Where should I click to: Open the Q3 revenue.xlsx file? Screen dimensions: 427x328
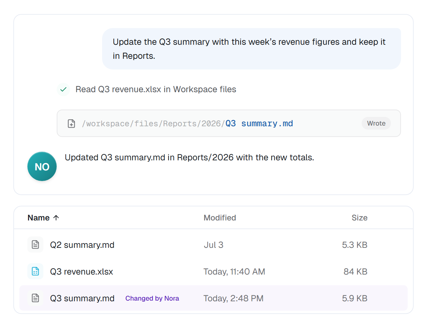click(x=81, y=272)
